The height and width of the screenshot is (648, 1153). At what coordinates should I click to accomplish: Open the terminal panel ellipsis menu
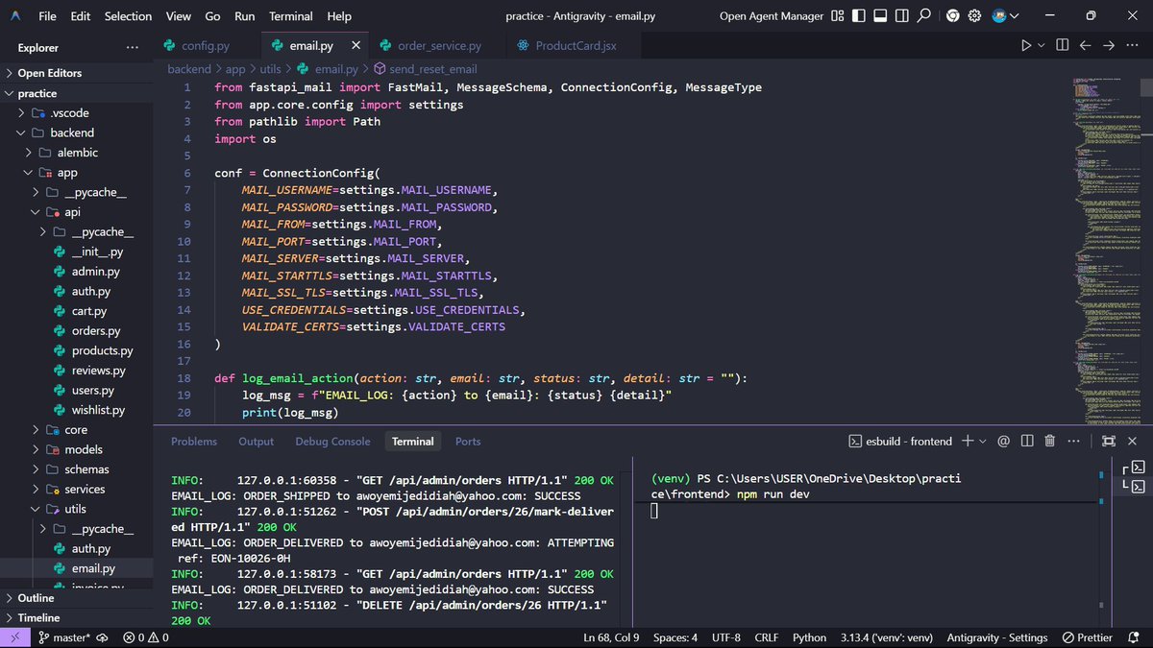[x=1072, y=441]
